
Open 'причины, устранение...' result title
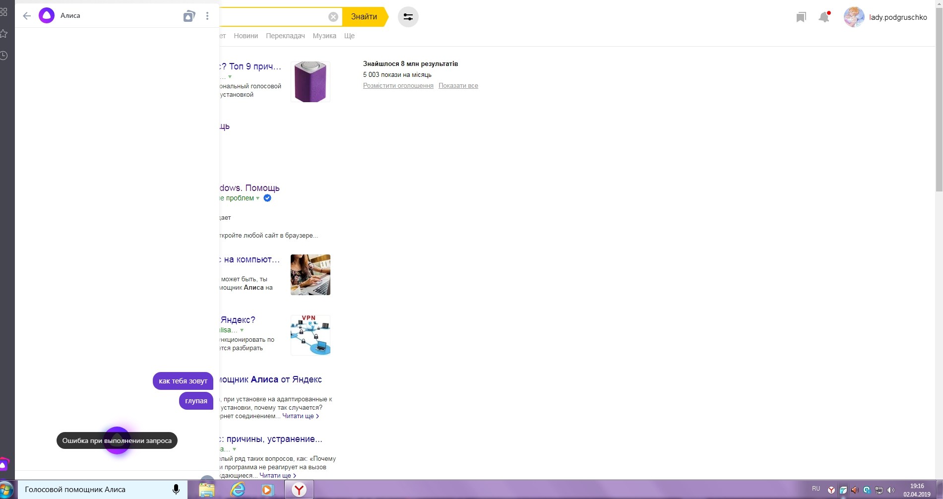click(x=271, y=439)
